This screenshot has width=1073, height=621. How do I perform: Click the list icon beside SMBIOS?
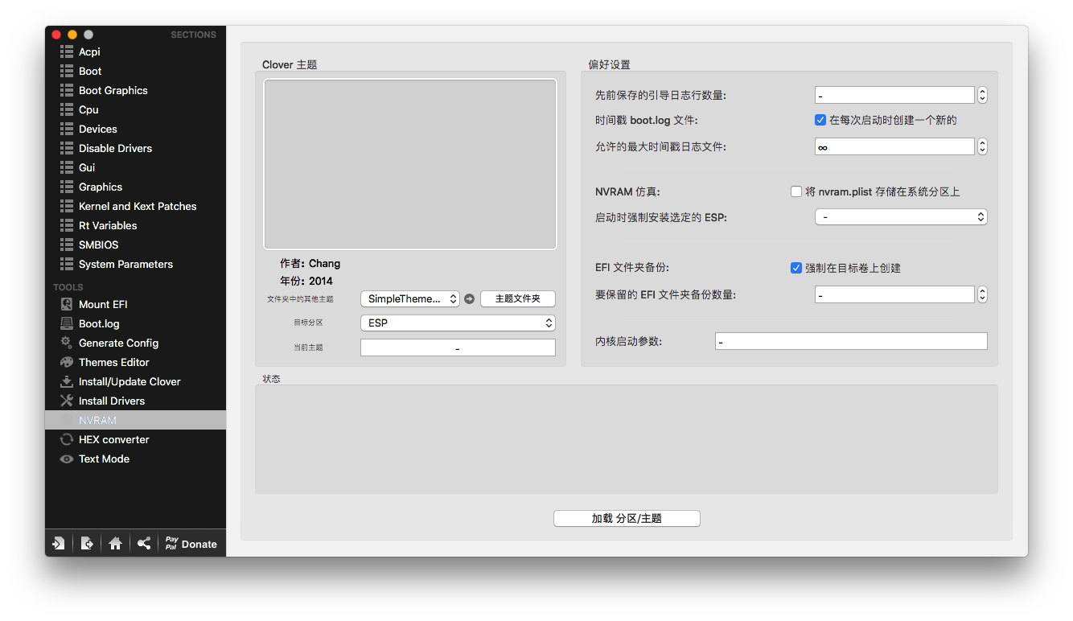[x=67, y=245]
